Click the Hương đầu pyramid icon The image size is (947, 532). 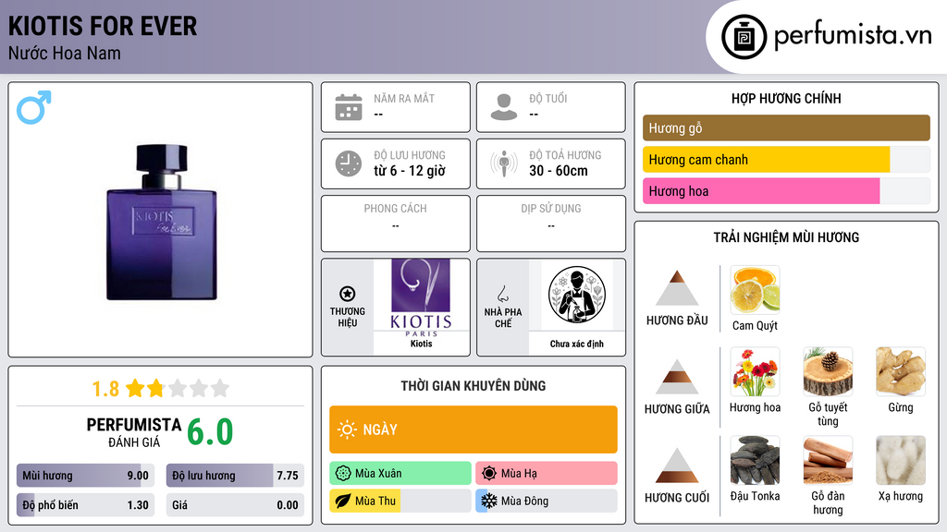coord(677,288)
